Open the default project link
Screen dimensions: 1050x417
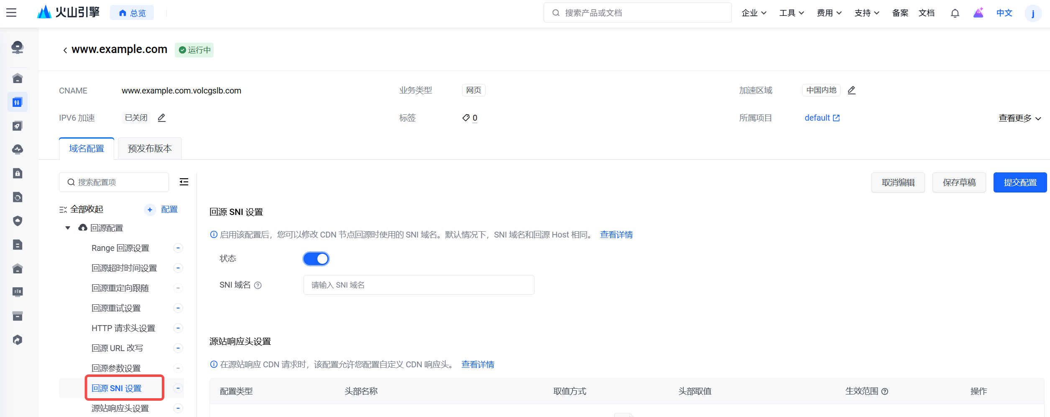point(822,118)
